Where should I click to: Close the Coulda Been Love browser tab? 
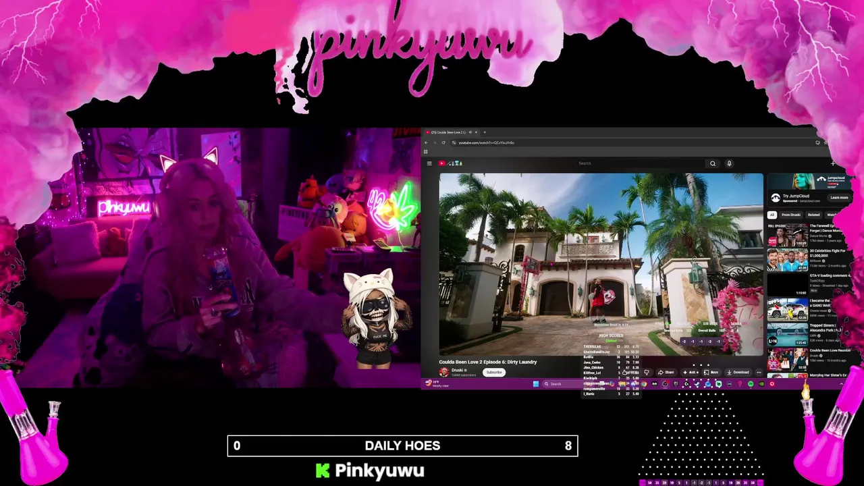coord(476,132)
